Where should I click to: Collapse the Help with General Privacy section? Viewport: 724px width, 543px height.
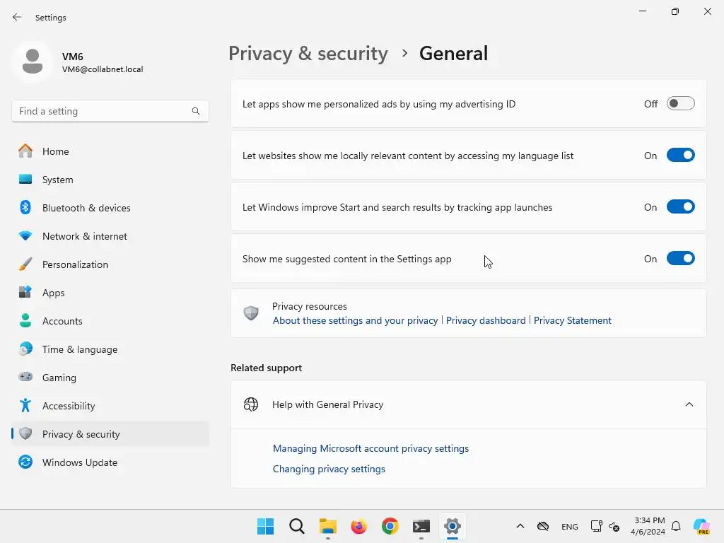689,404
